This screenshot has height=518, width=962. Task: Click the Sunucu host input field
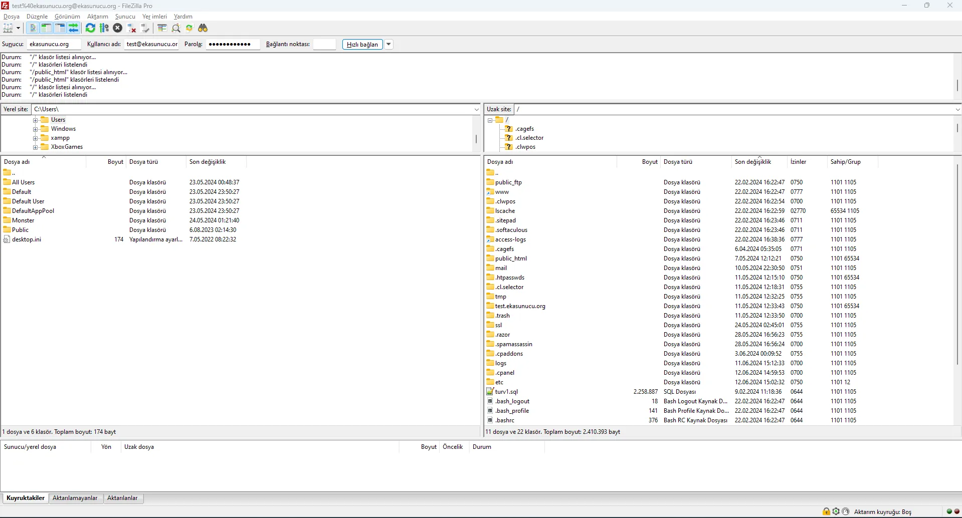[x=54, y=44]
